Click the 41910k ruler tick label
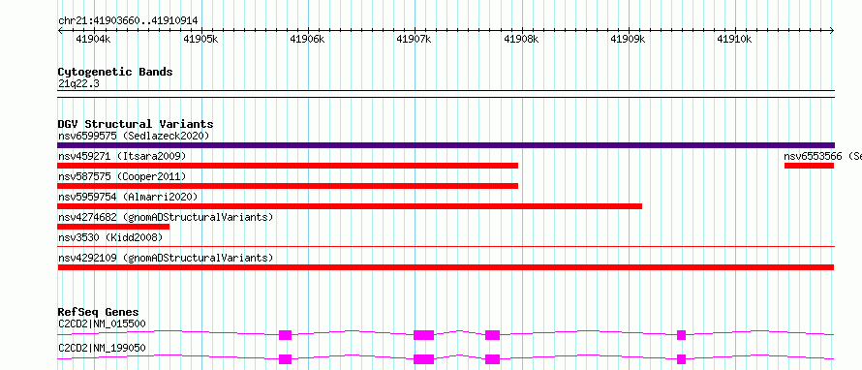862x370 pixels. (735, 39)
